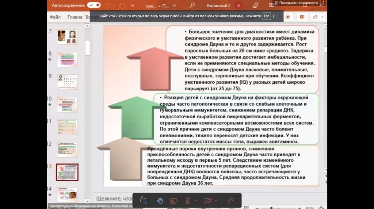Hang up the call

tap(230, 201)
